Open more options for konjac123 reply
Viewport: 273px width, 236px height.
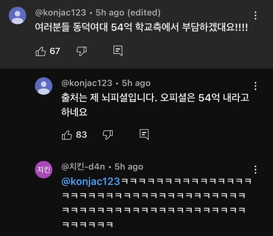click(x=255, y=86)
